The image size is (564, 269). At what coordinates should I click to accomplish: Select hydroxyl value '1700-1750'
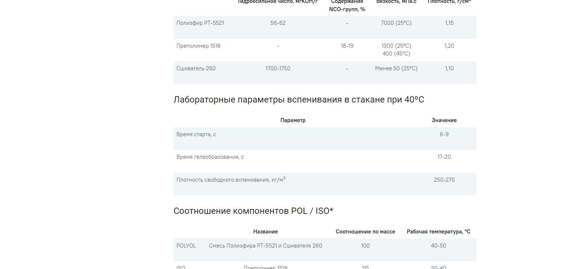click(x=278, y=68)
